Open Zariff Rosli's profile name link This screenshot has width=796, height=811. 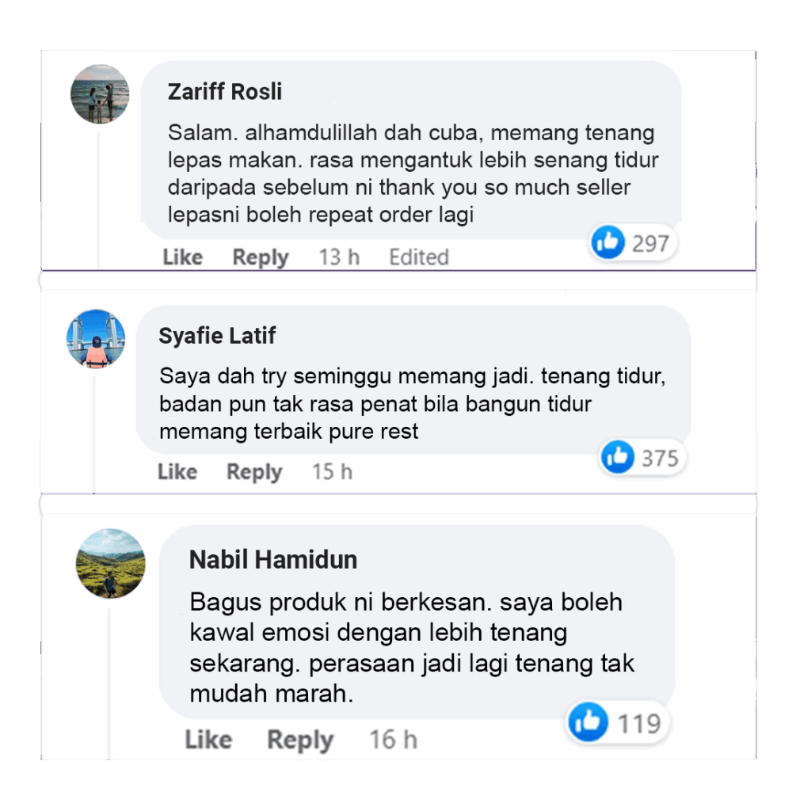click(225, 92)
